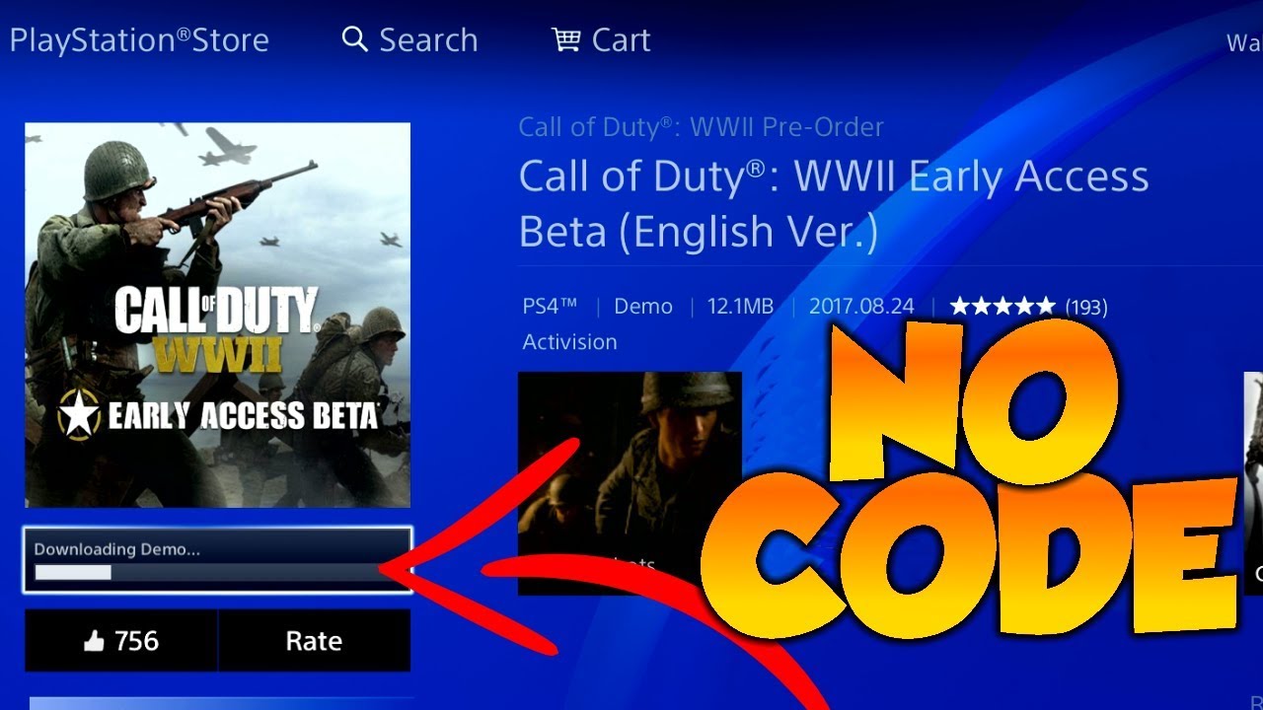This screenshot has width=1263, height=710.
Task: Open the Activision publisher link
Action: (569, 342)
